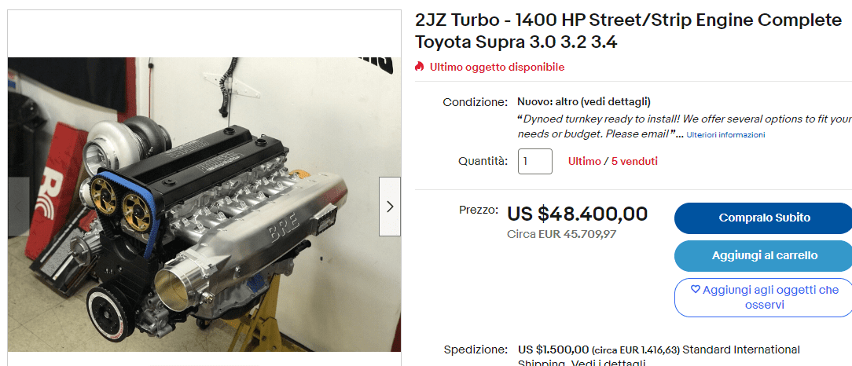Click the Nuovo: altro (vedi dettagli) condition text
This screenshot has height=366, width=852.
click(x=583, y=101)
